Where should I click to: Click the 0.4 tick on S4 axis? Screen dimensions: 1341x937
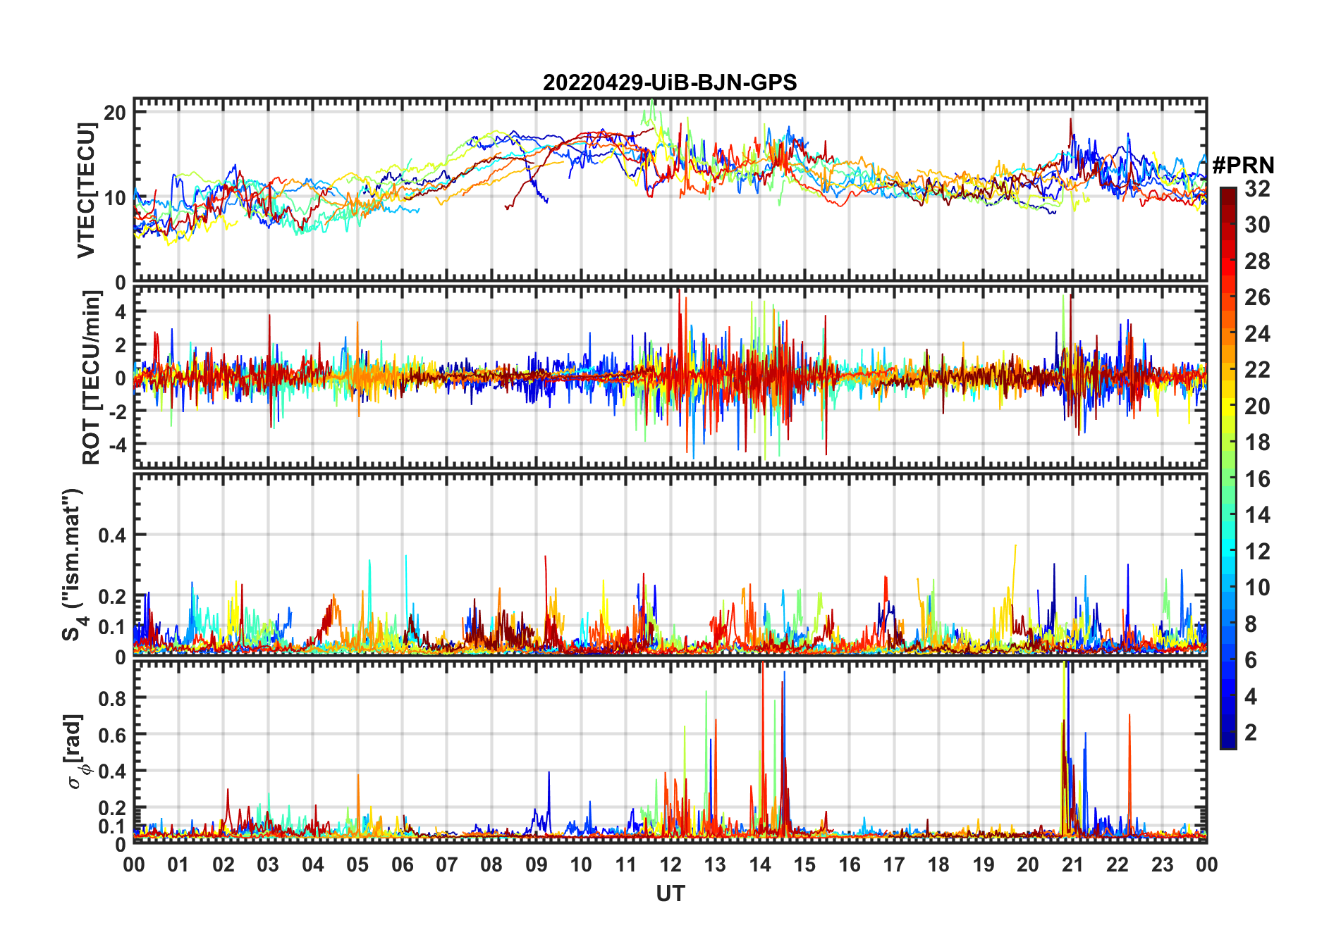coord(113,535)
